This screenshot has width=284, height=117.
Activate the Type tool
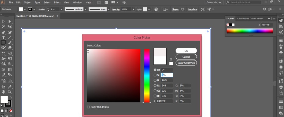click(3, 38)
